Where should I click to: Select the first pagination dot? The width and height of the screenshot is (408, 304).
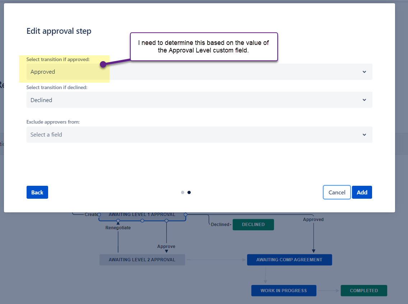(182, 192)
